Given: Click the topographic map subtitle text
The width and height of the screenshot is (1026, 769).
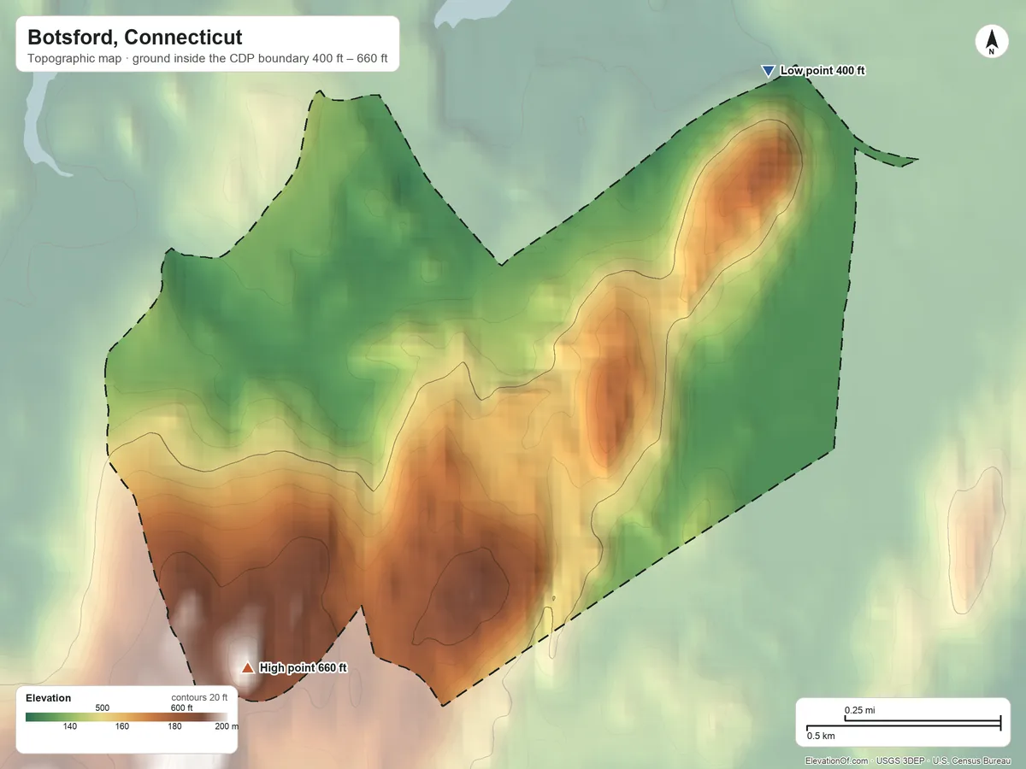Looking at the screenshot, I should (208, 59).
